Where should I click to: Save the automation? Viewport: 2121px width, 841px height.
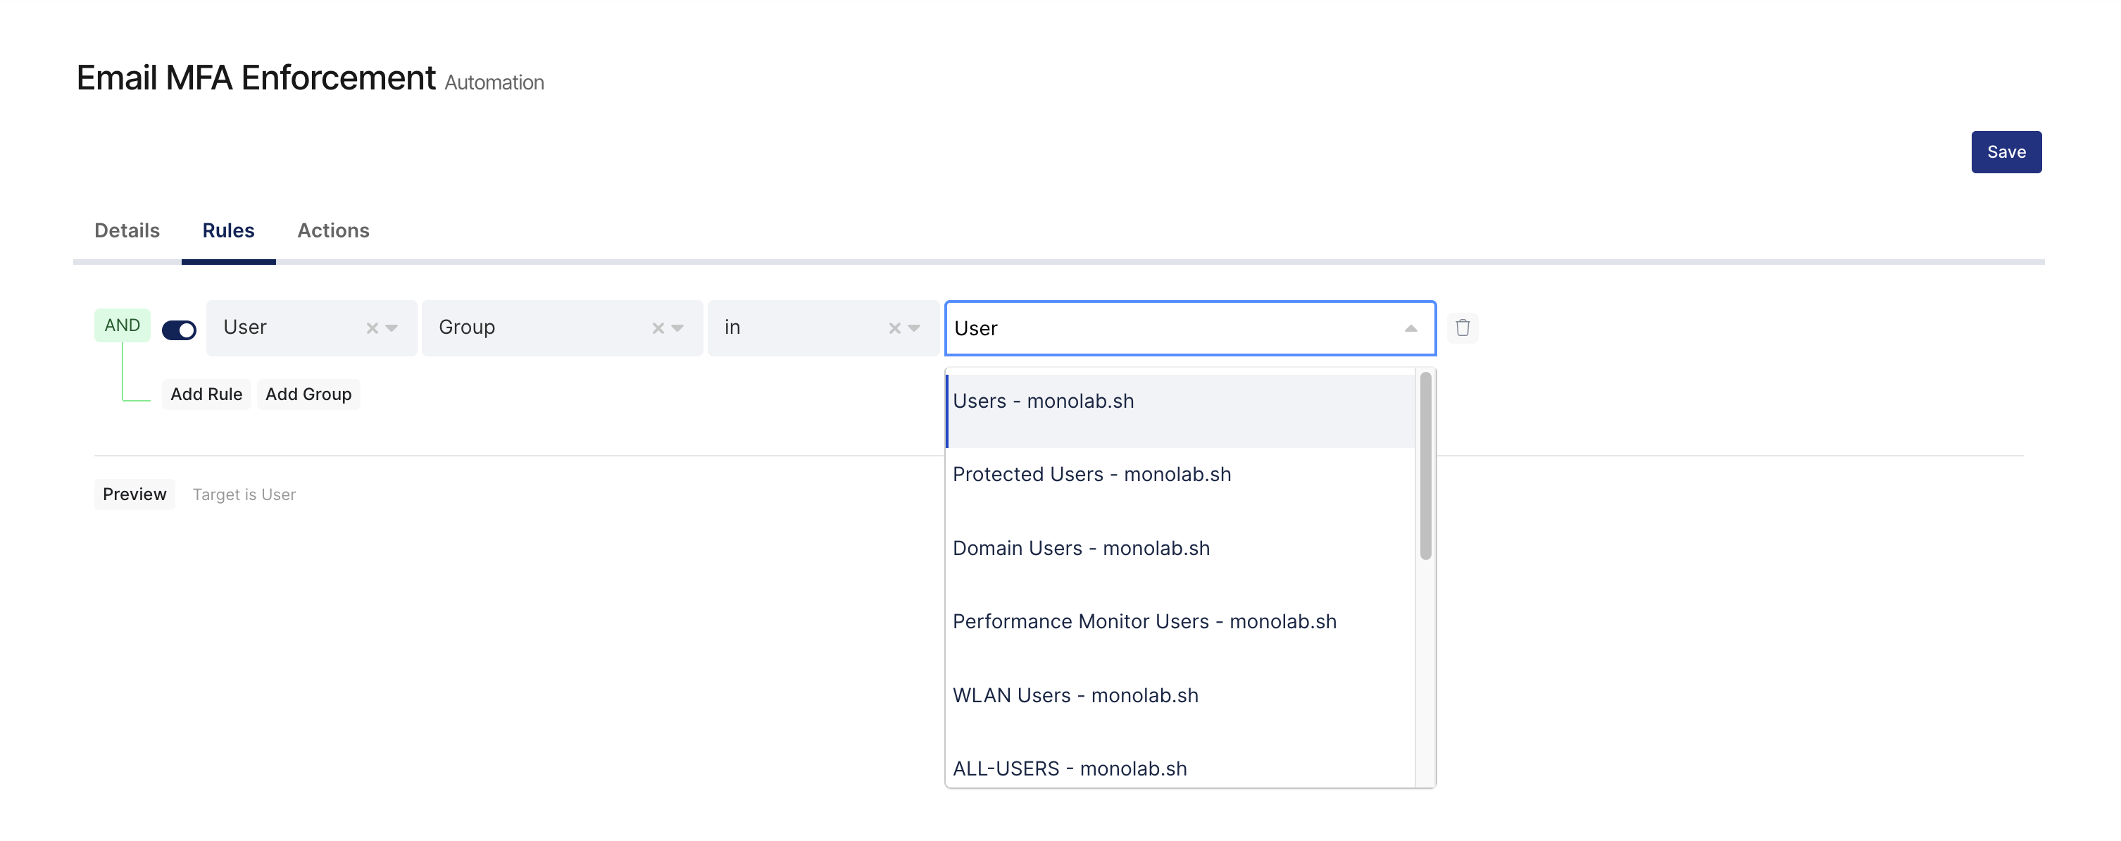click(2006, 151)
